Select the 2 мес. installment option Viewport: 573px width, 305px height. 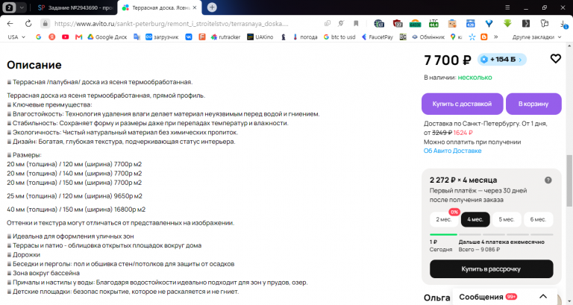(x=444, y=219)
